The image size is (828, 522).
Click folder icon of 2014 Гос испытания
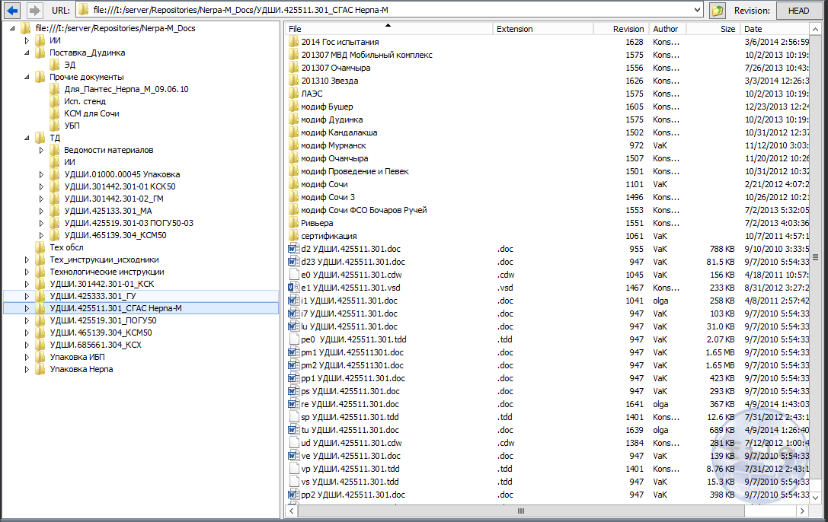point(294,42)
